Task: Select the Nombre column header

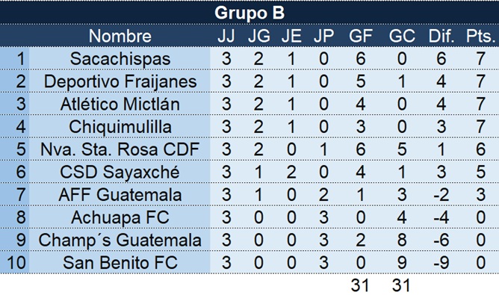Action: coord(120,36)
